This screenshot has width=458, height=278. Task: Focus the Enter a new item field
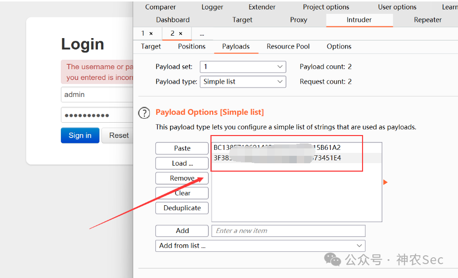point(288,231)
